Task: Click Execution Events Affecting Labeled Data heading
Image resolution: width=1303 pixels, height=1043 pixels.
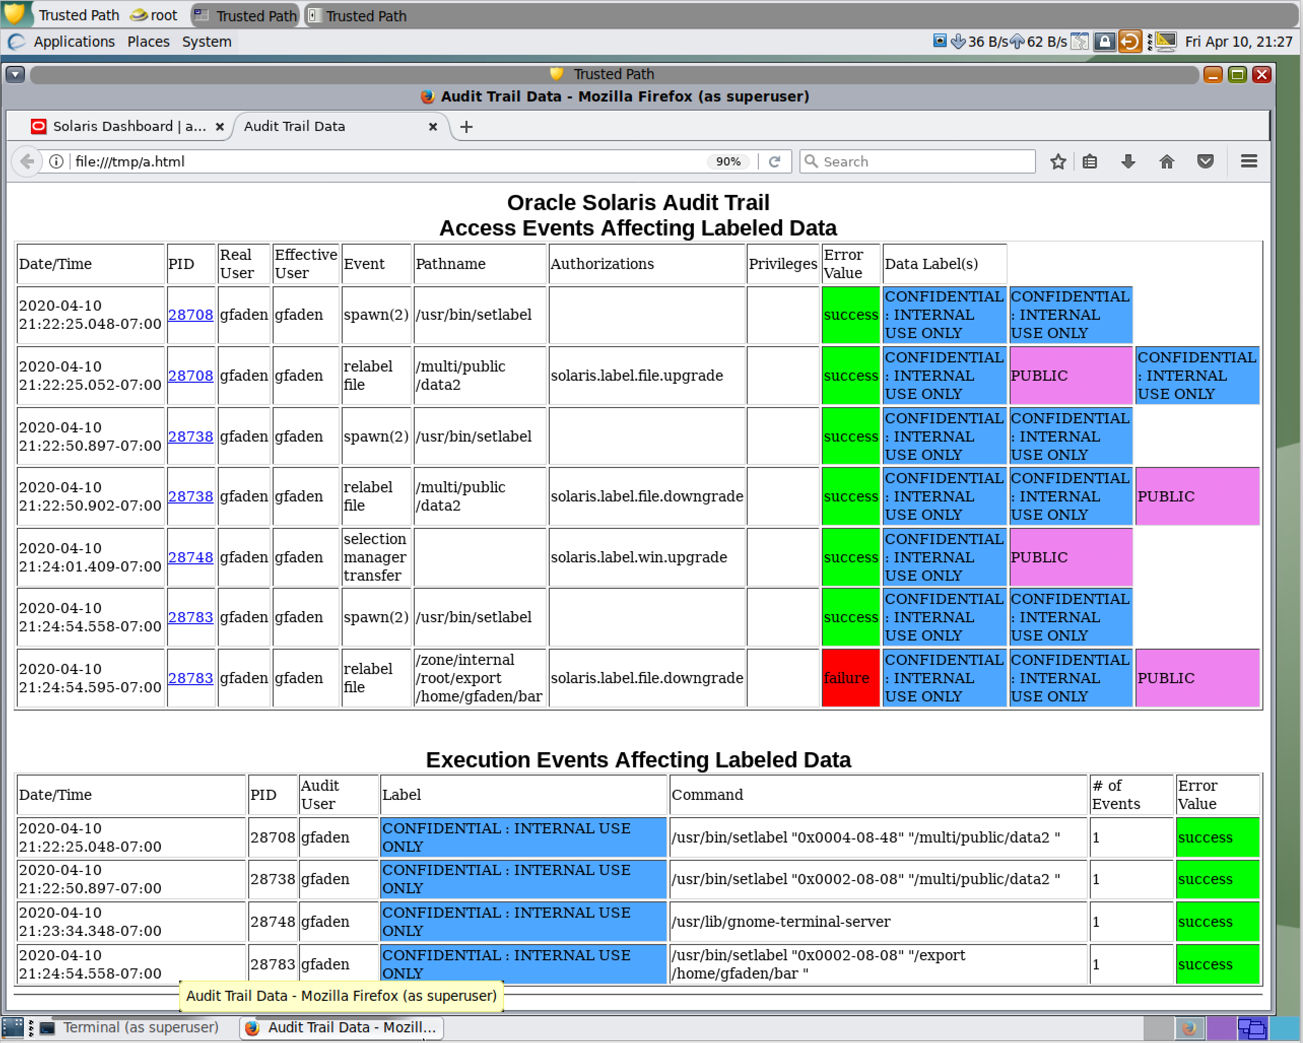Action: click(x=638, y=760)
